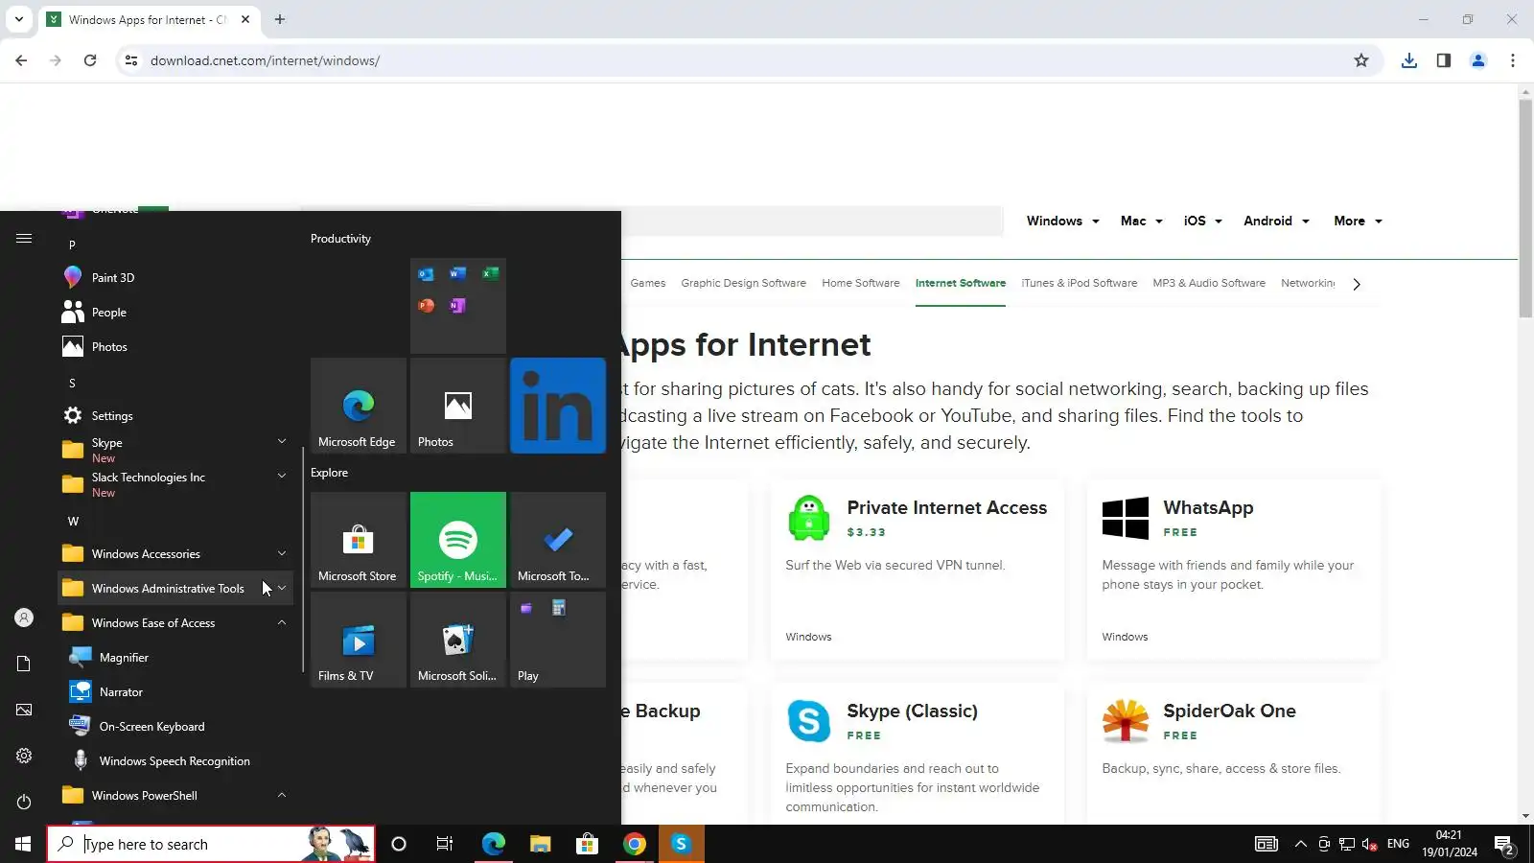The image size is (1534, 863).
Task: Open the Microsoft Store tile
Action: [x=359, y=540]
